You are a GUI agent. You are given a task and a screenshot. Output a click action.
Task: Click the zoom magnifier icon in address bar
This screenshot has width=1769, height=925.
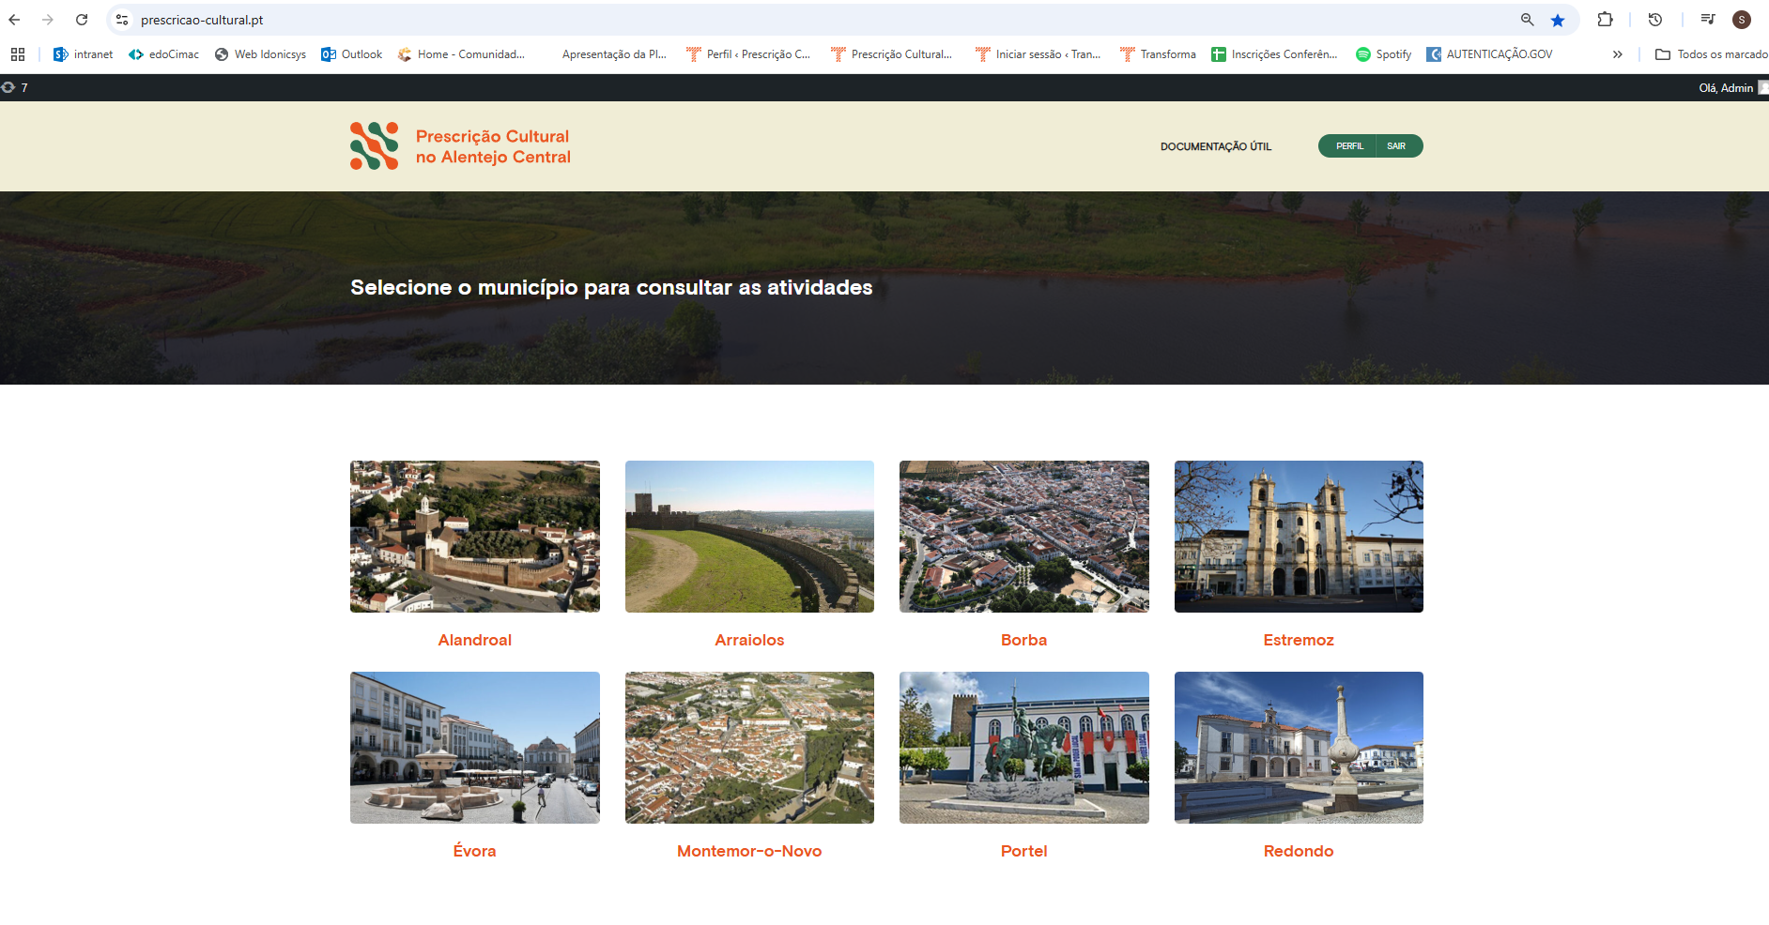[x=1528, y=20]
